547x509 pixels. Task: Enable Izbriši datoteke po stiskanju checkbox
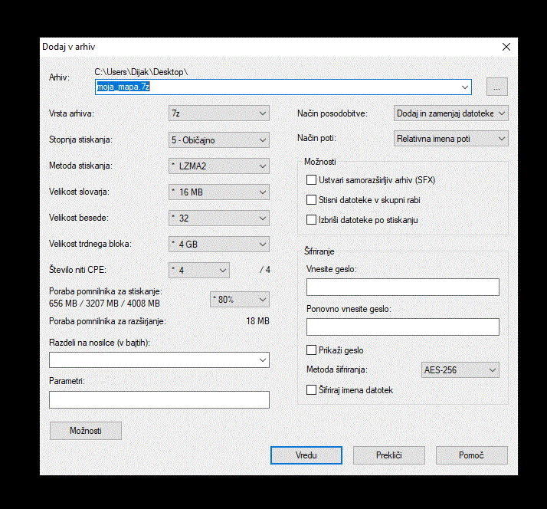(311, 220)
